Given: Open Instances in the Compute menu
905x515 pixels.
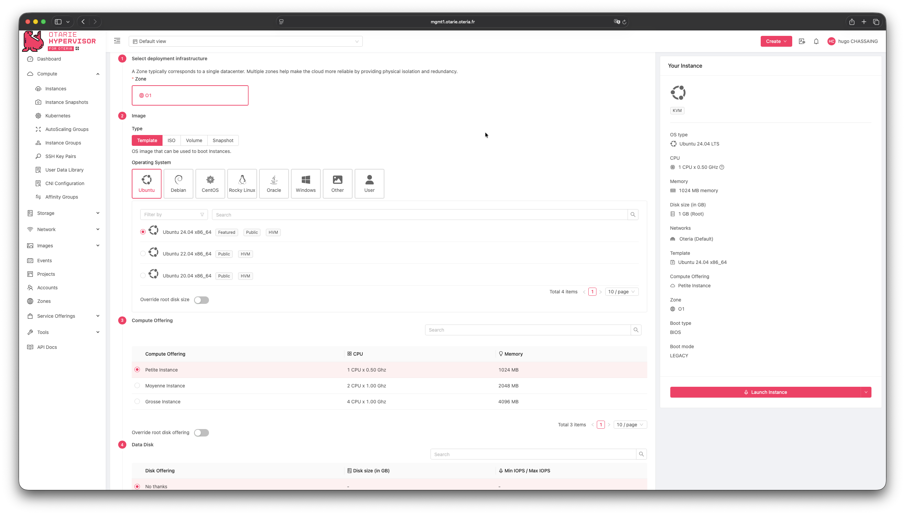Looking at the screenshot, I should [56, 89].
